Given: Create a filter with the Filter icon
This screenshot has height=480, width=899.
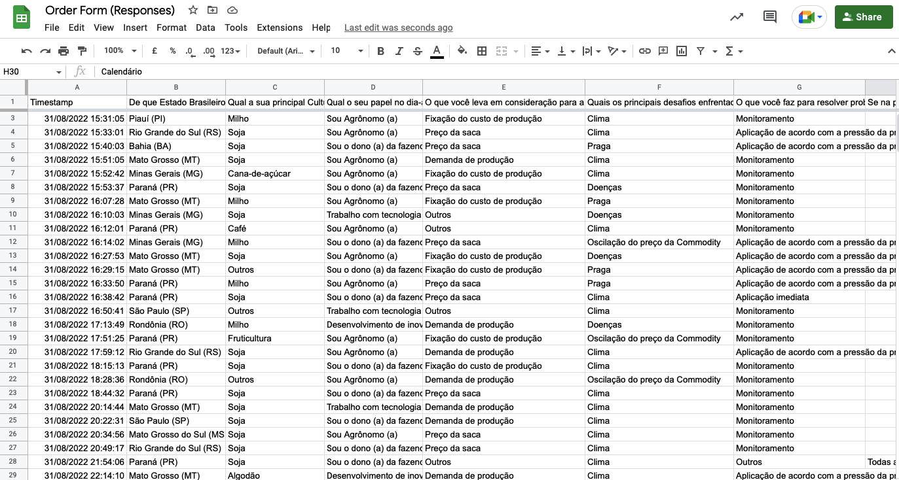Looking at the screenshot, I should 701,50.
